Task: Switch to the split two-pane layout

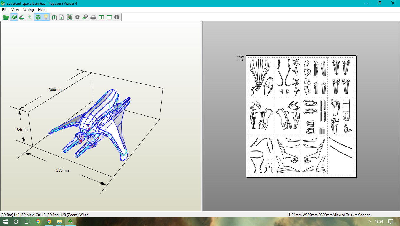Action: 101,17
